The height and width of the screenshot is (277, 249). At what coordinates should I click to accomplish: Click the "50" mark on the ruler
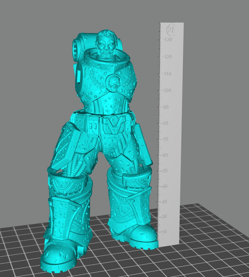coord(165,171)
